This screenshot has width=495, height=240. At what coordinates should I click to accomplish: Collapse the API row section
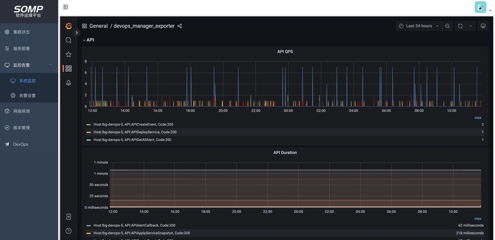[x=88, y=40]
